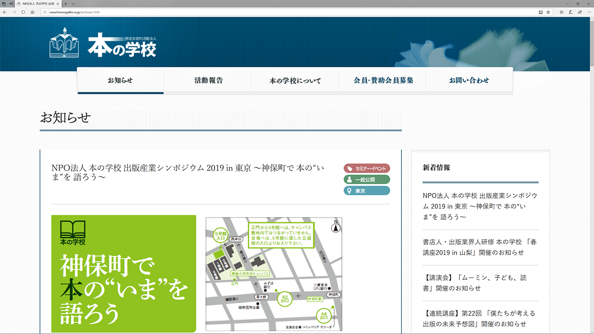Click the article title 出版産業シンポジウム 2019 in 東京
The image size is (594, 334).
188,173
